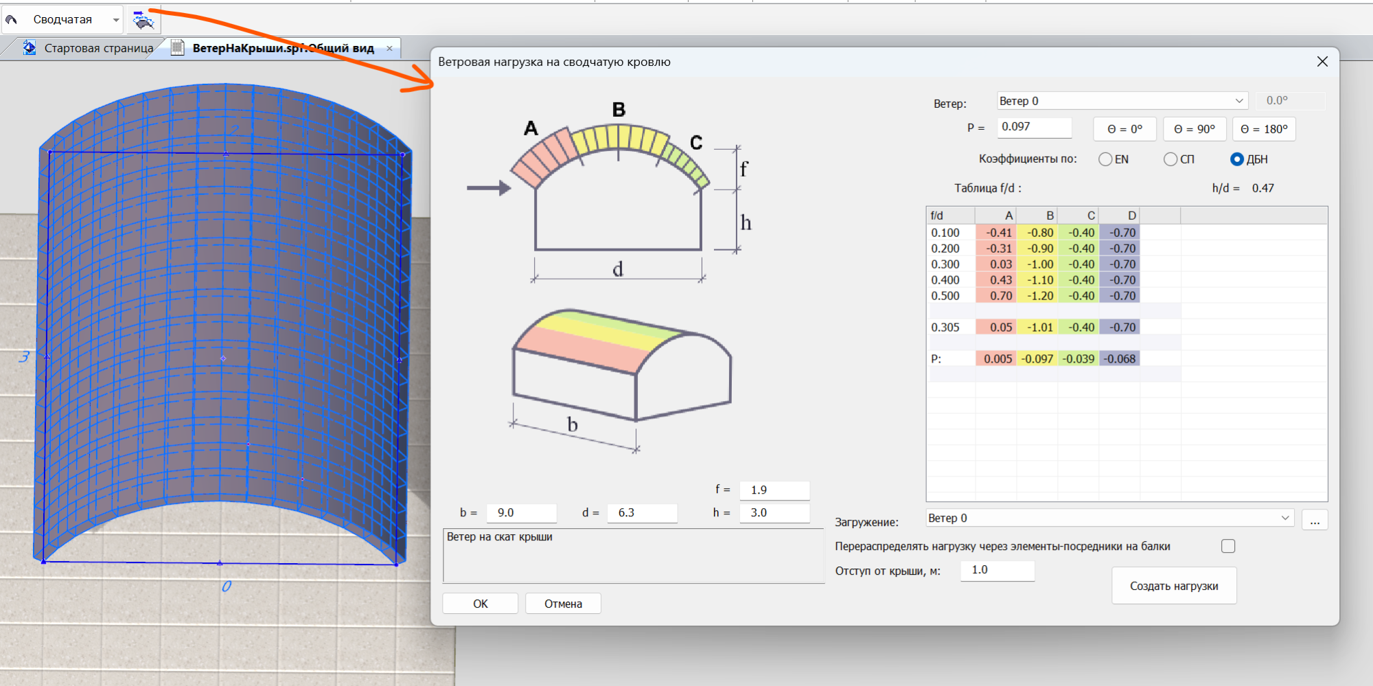Screen dimensions: 1373x686
Task: Click the ellipsis button beside Загружение
Action: pyautogui.click(x=1314, y=520)
